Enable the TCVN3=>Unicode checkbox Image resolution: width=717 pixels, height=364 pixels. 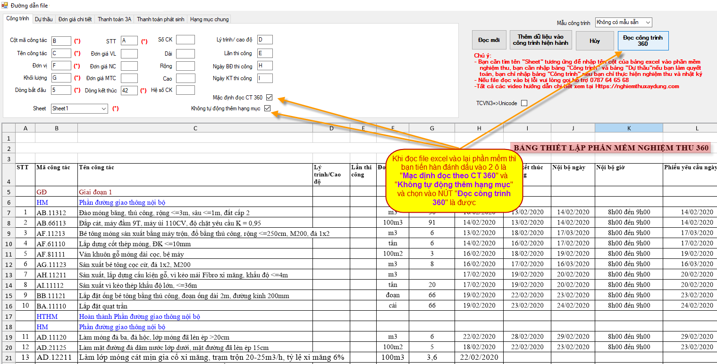(x=524, y=103)
